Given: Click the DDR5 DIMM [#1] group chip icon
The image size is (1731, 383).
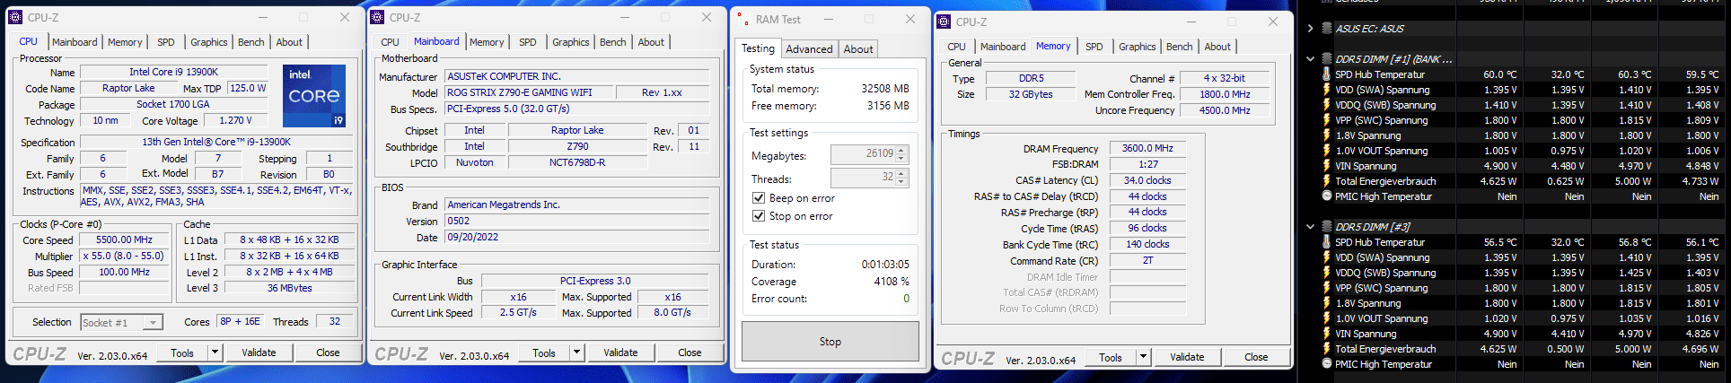Looking at the screenshot, I should pyautogui.click(x=1327, y=59).
